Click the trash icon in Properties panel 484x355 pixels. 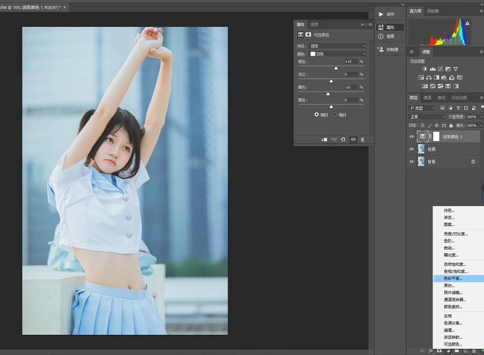coord(362,139)
